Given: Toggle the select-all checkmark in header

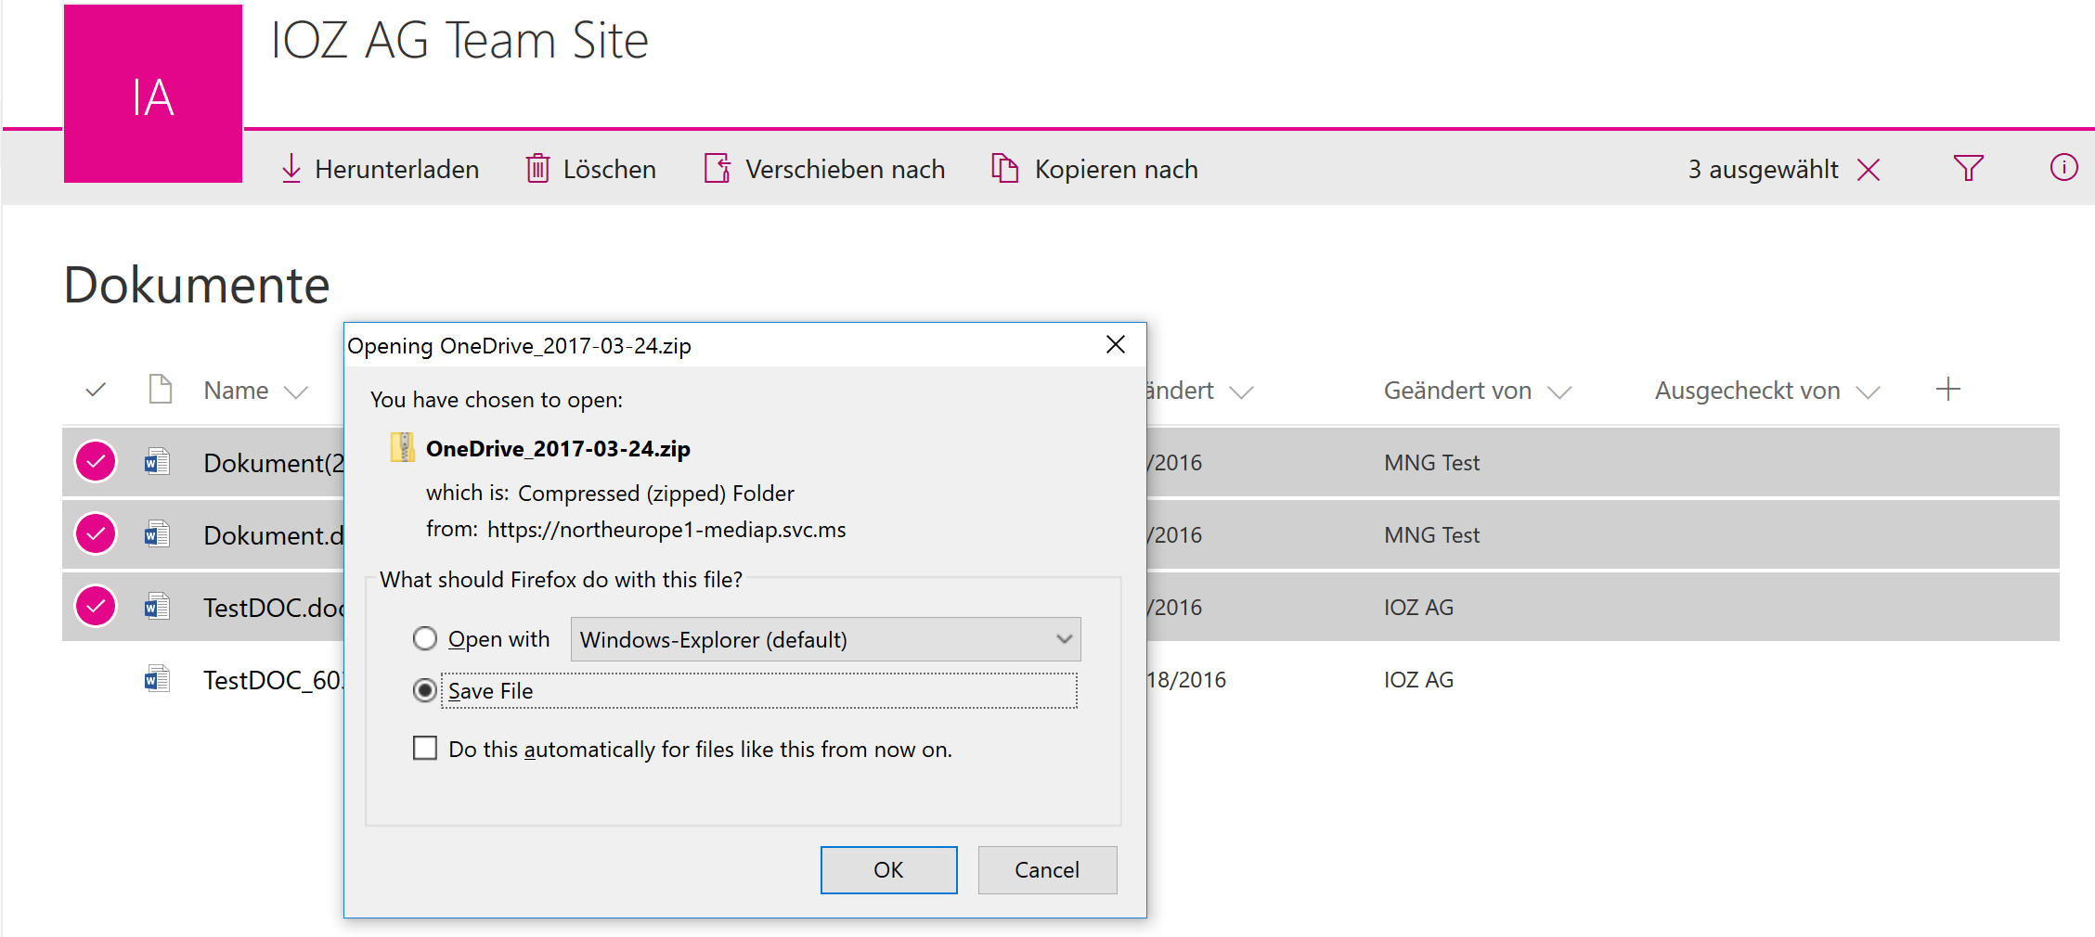Looking at the screenshot, I should [96, 391].
